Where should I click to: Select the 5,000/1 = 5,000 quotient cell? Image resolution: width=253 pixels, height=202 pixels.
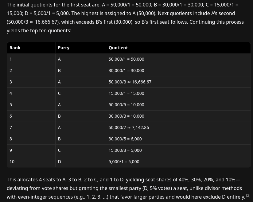(x=124, y=162)
